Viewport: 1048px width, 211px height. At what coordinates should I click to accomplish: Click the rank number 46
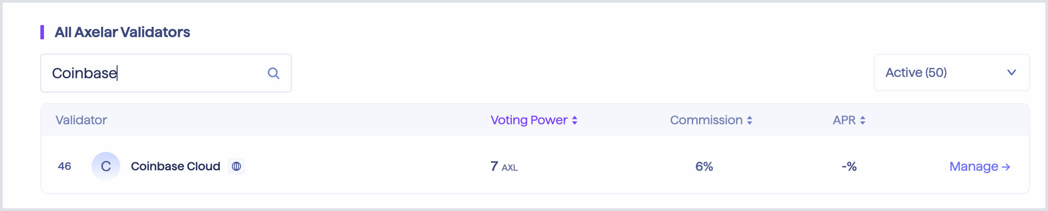(65, 166)
